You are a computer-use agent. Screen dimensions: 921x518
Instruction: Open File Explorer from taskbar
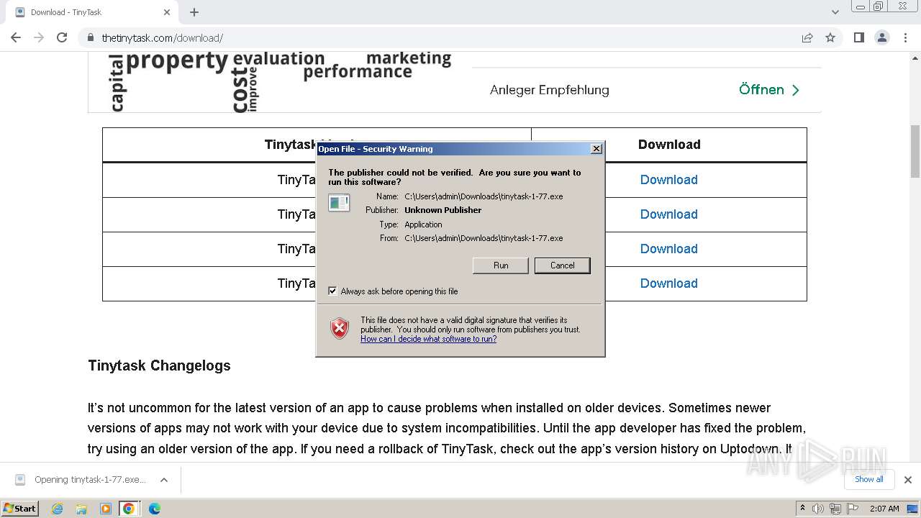point(81,509)
